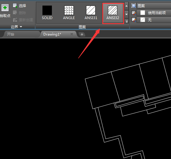Open the background color dropdown showing 无
The width and height of the screenshot is (171, 159).
point(154,20)
